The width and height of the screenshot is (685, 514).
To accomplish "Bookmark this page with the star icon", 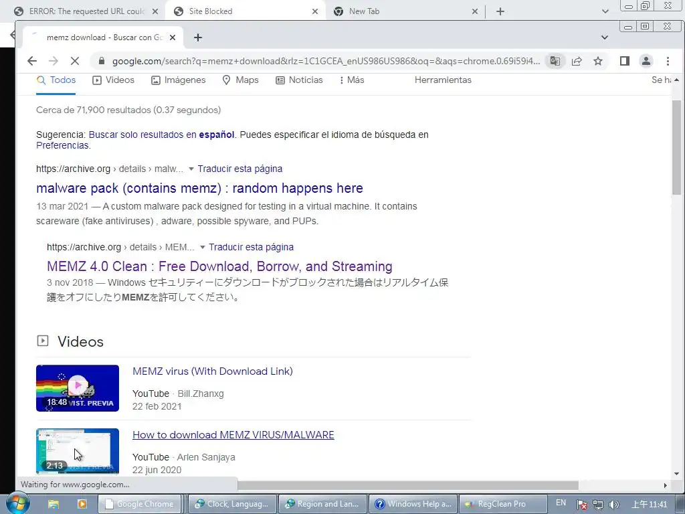I will click(x=598, y=61).
